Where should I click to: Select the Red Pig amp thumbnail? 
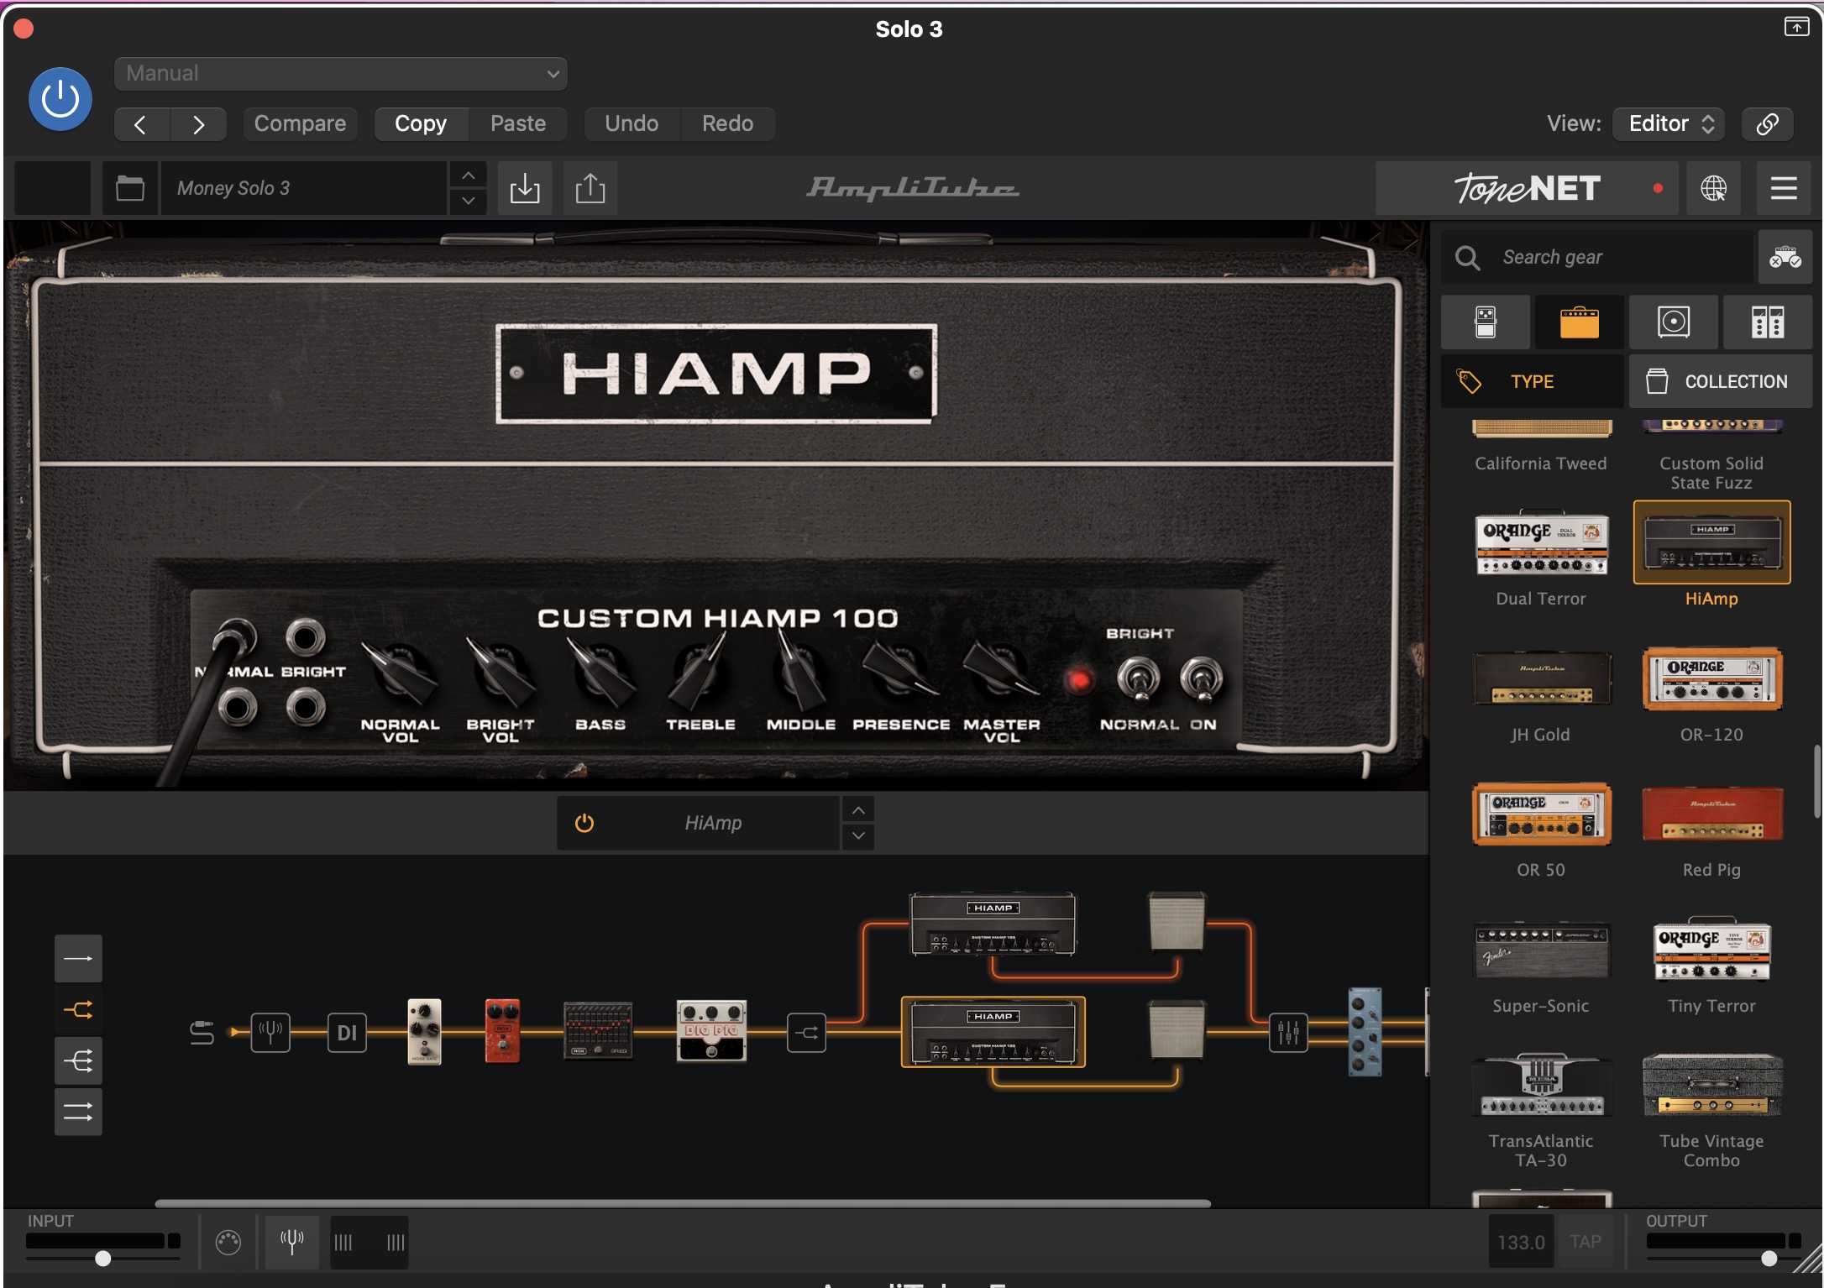click(x=1711, y=814)
